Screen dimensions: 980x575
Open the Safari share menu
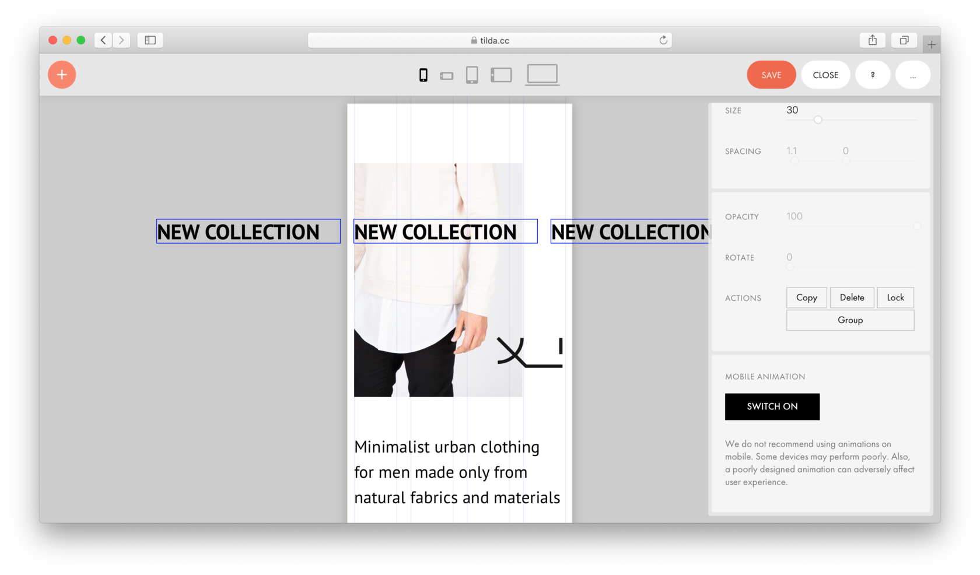pos(873,40)
